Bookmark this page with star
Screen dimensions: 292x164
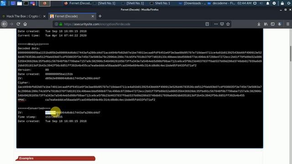click(x=228, y=24)
